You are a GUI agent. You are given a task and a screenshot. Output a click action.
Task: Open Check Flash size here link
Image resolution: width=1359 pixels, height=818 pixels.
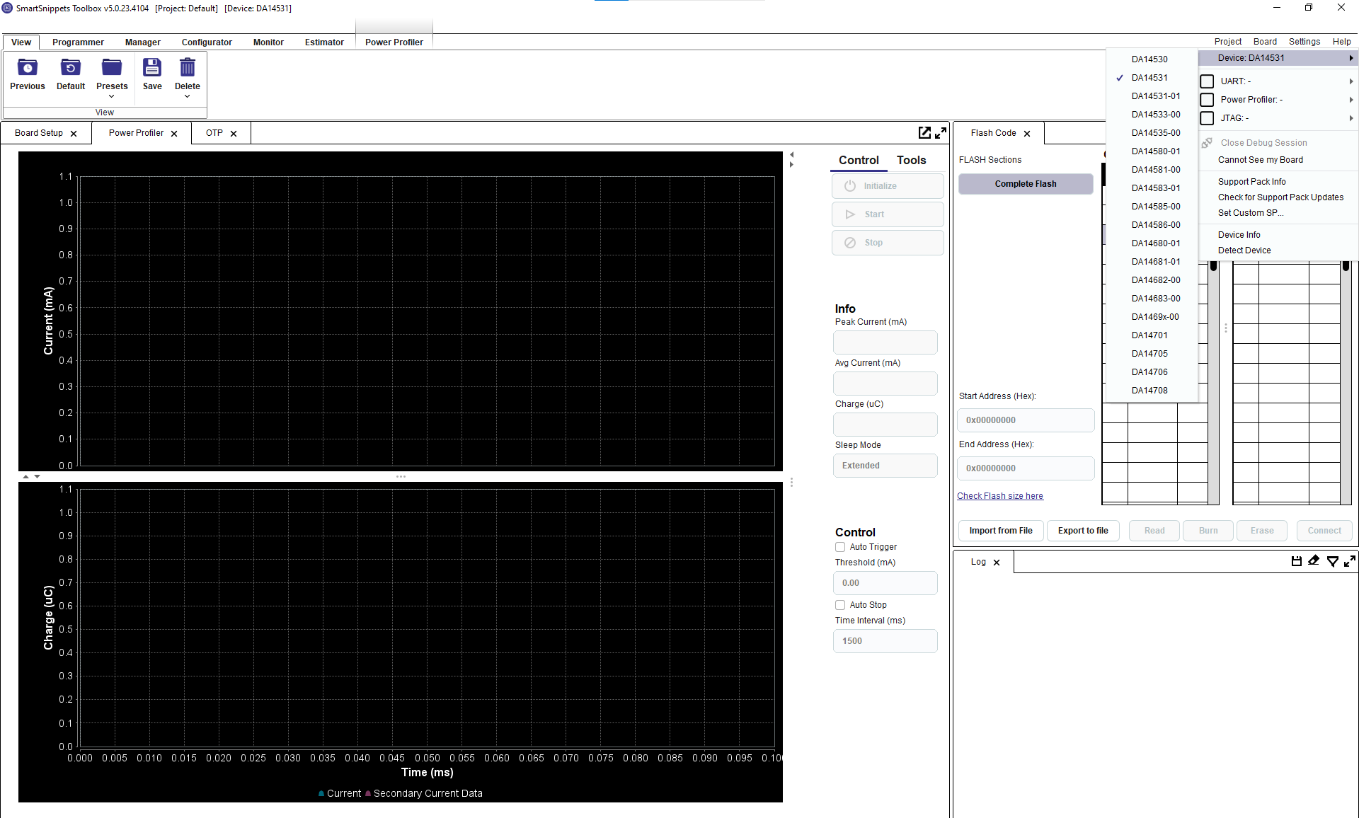(1000, 496)
